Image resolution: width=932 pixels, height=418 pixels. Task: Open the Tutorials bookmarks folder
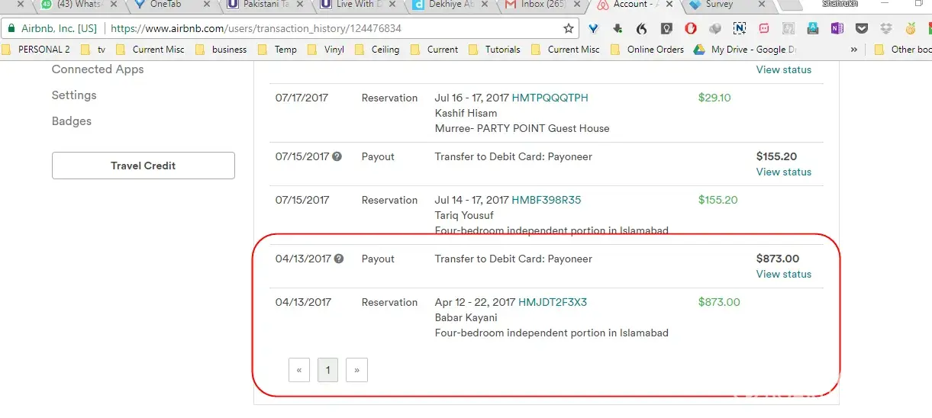click(494, 50)
